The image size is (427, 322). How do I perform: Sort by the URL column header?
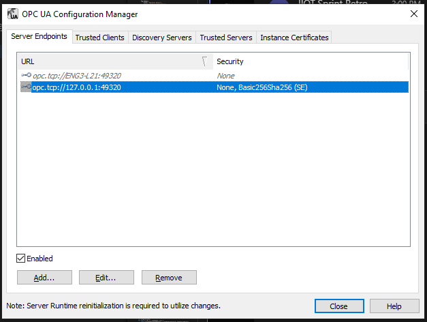pyautogui.click(x=115, y=61)
